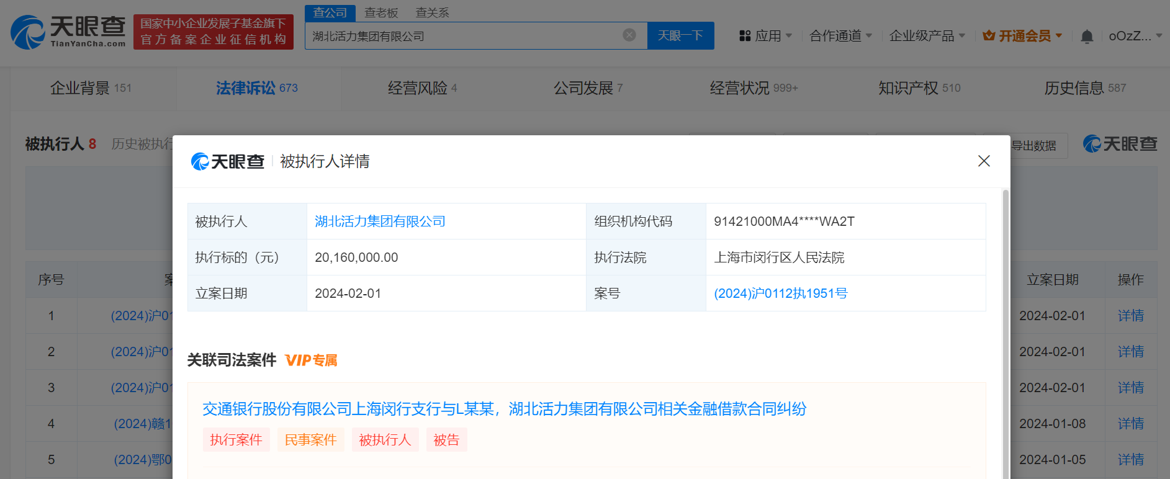This screenshot has width=1170, height=479.
Task: Expand the 企业级产品 dropdown
Action: [927, 36]
